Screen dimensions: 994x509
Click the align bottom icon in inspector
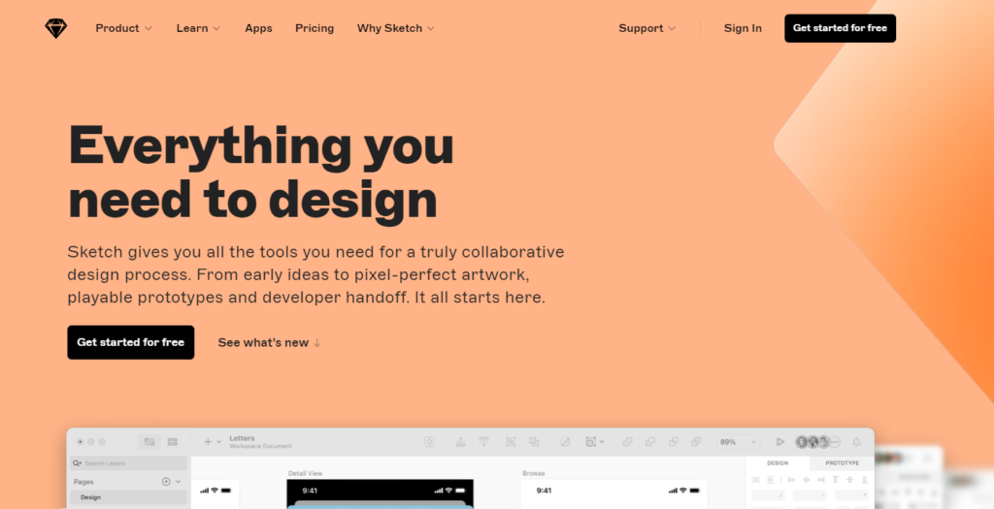click(x=865, y=480)
